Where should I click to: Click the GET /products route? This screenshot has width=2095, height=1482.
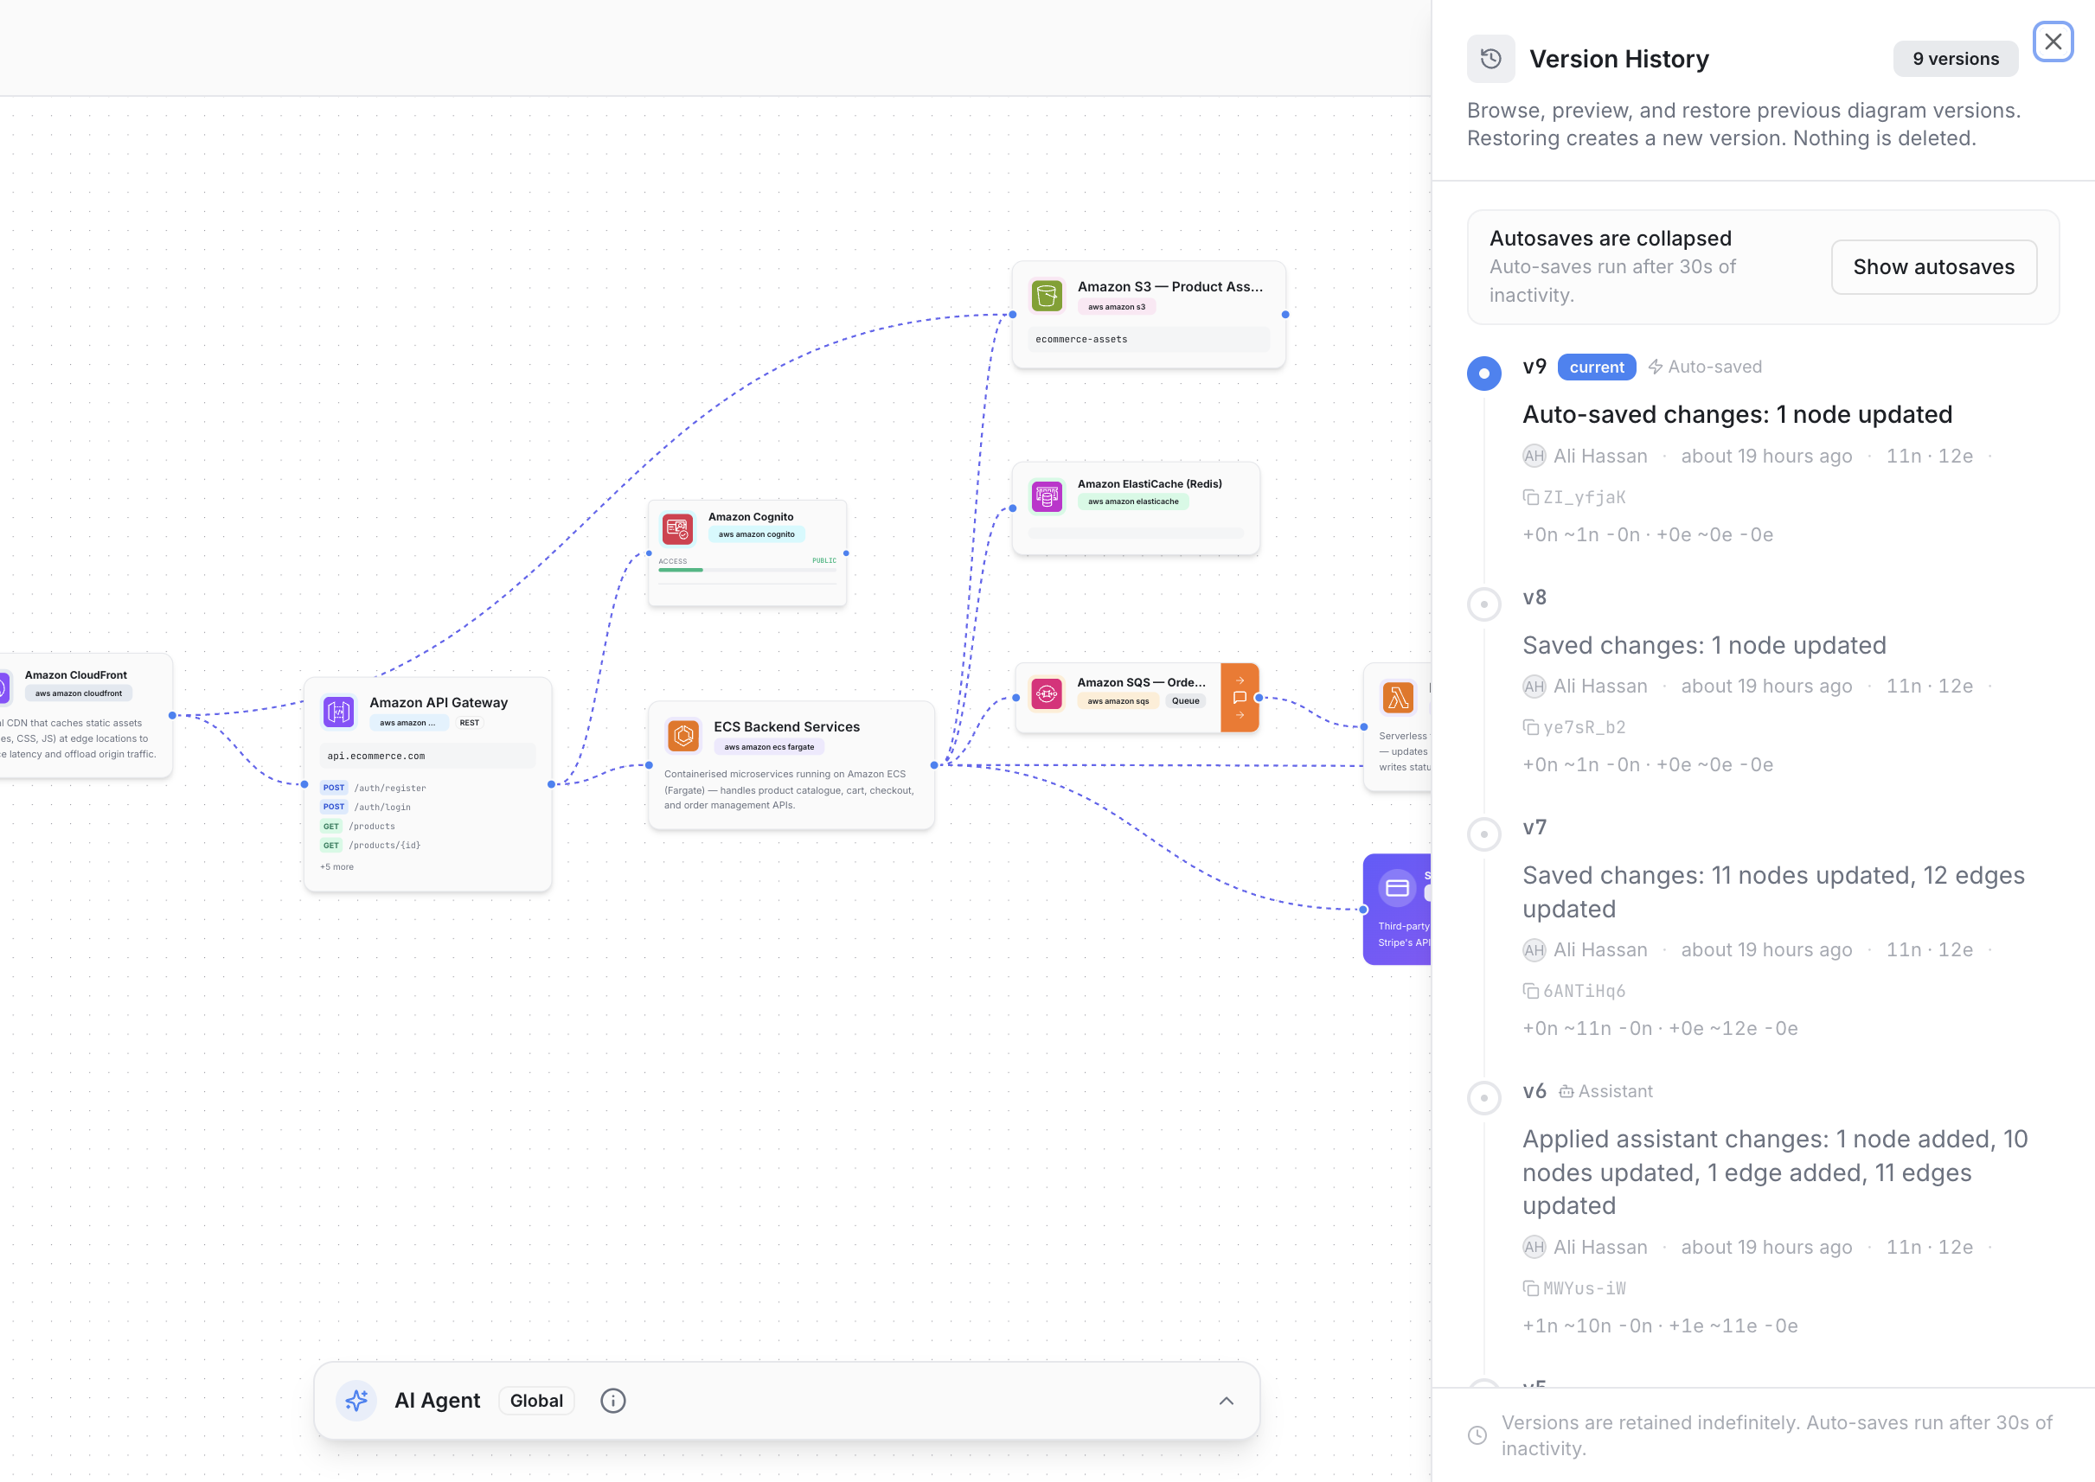tap(358, 826)
